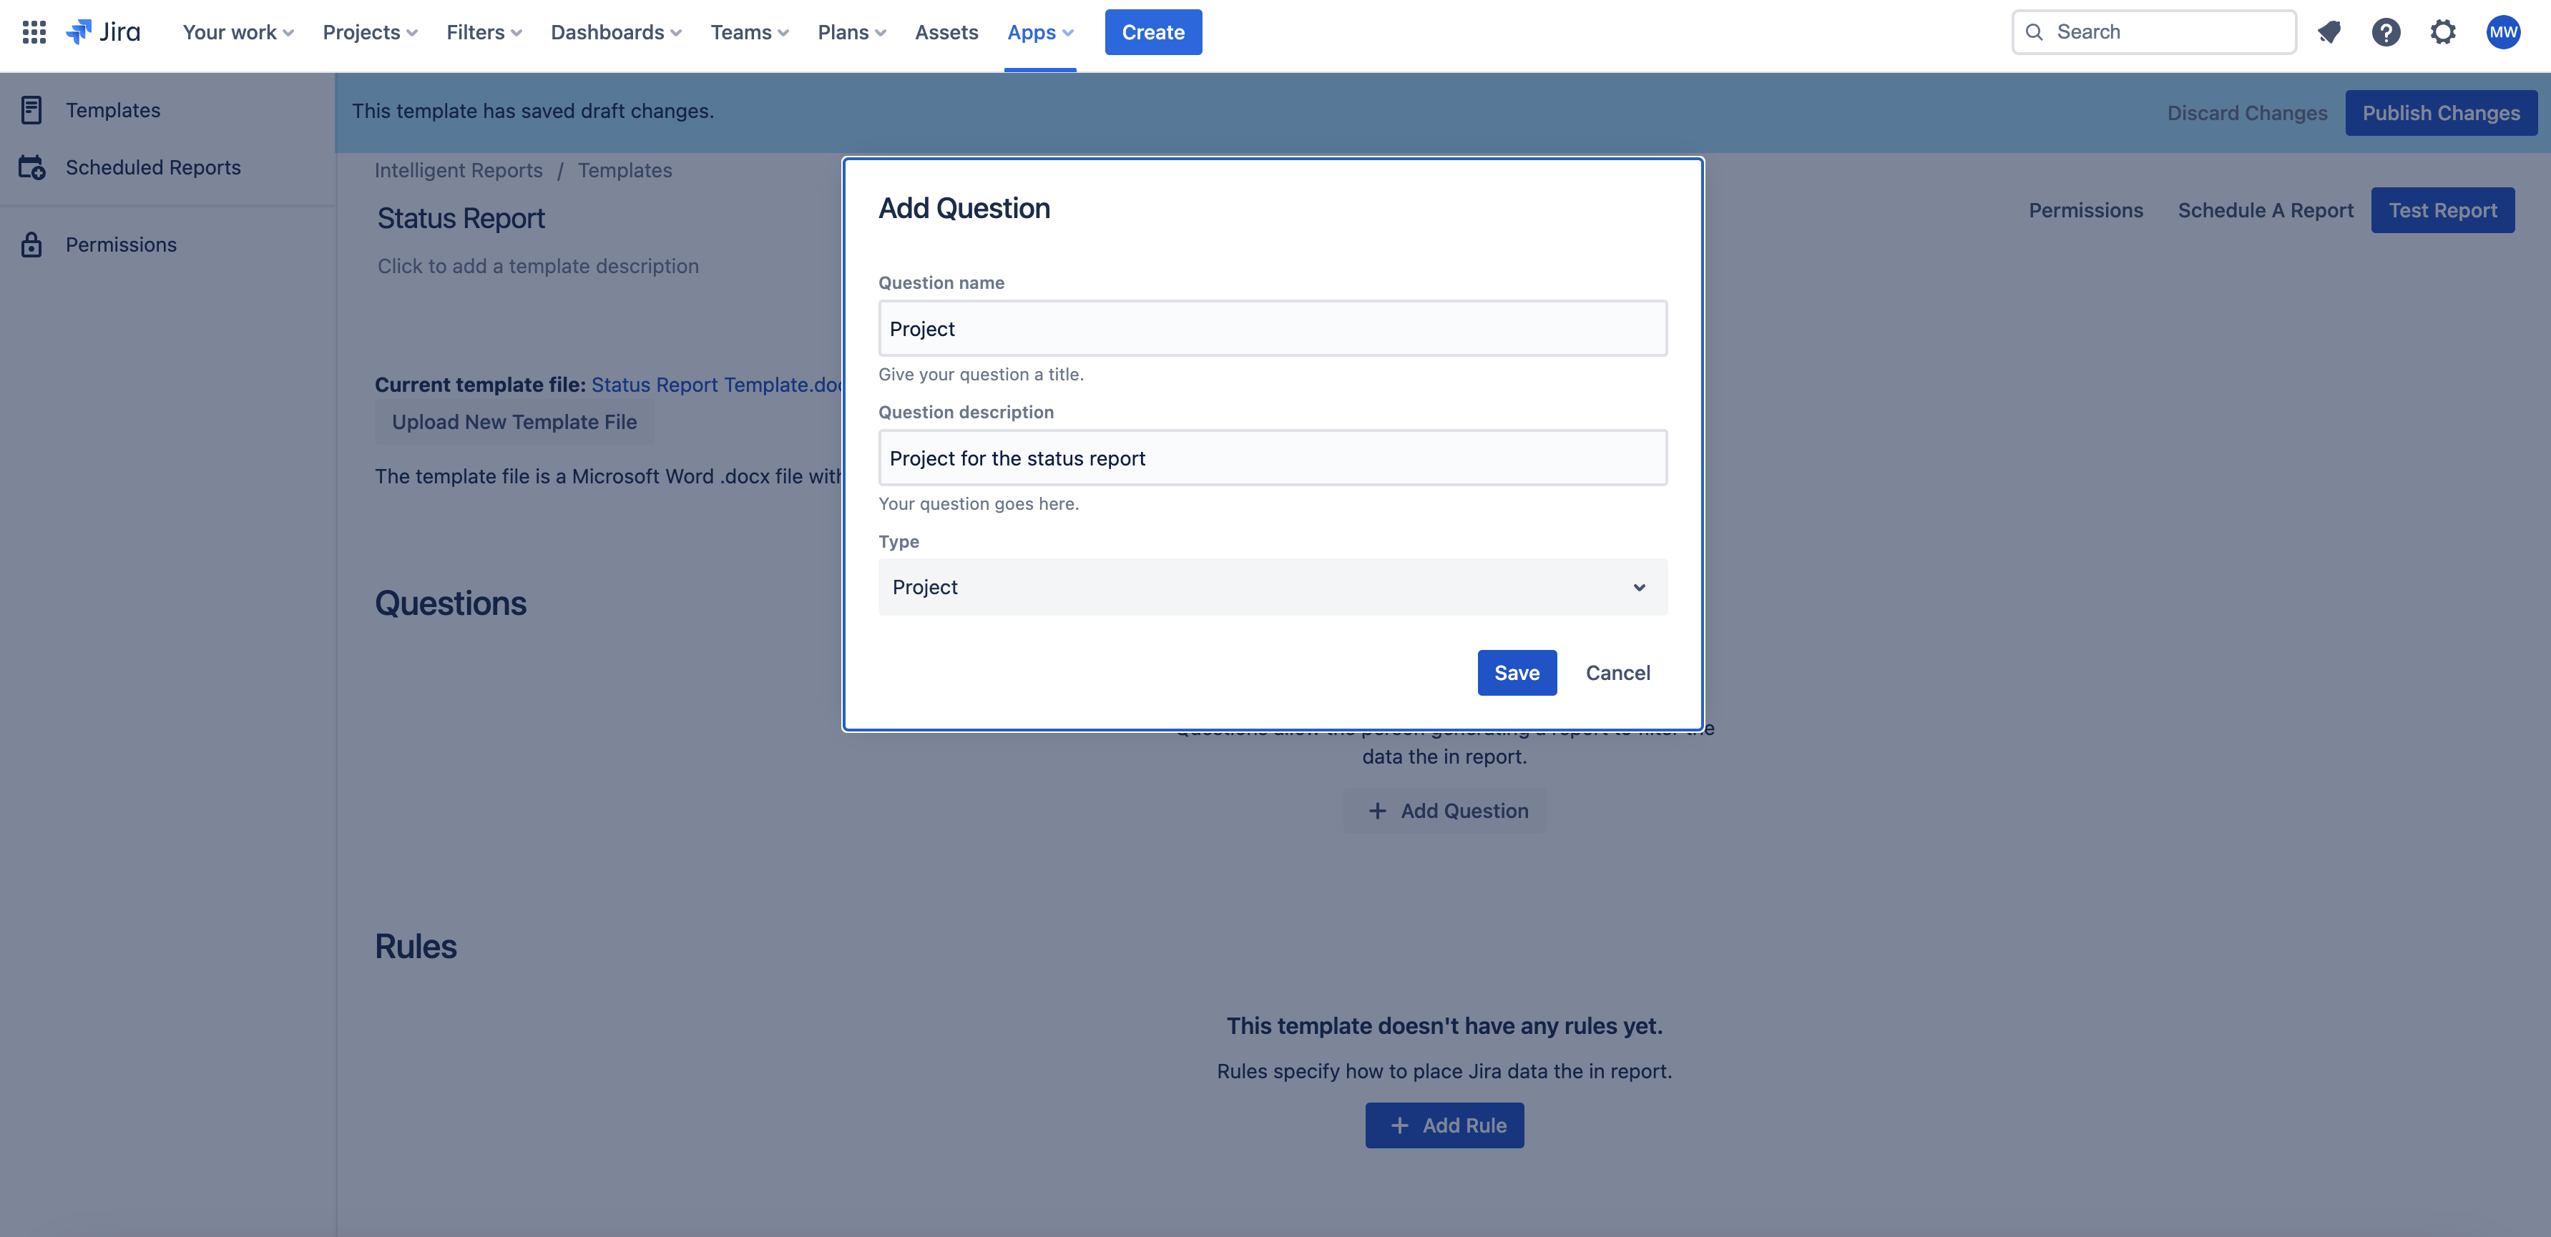
Task: Open Jira settings via the gear icon
Action: (2443, 31)
